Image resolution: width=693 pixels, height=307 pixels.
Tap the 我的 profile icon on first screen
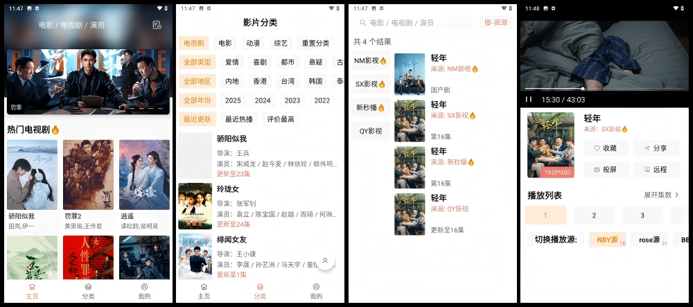pyautogui.click(x=144, y=286)
